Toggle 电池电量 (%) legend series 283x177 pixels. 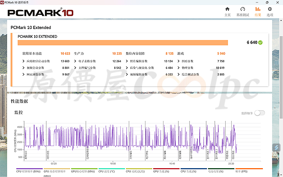coord(221,171)
